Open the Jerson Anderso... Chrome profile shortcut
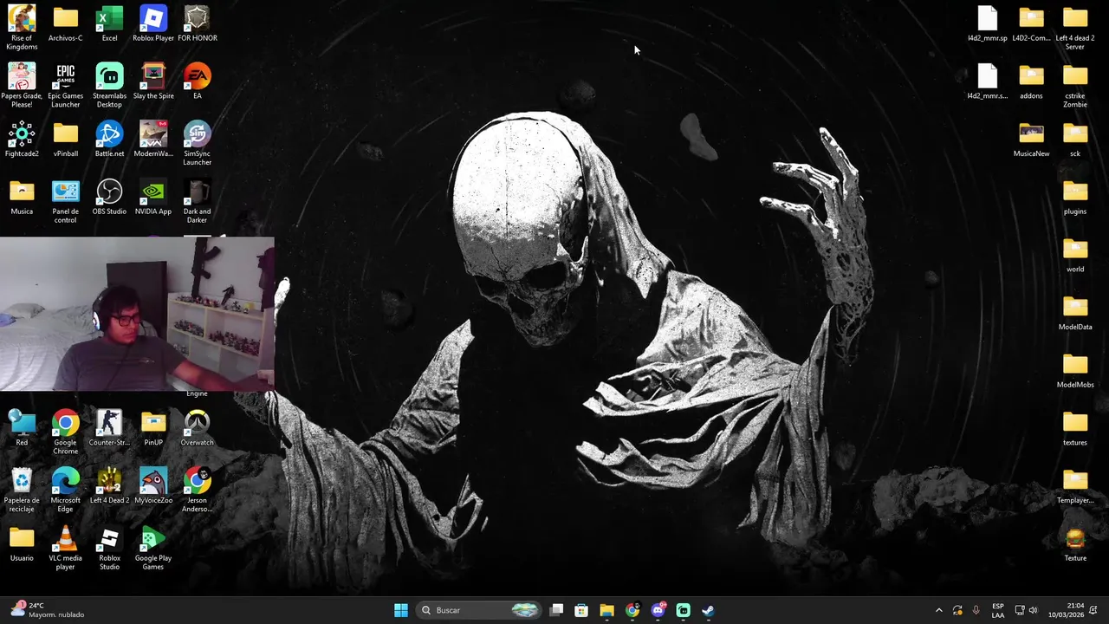1109x624 pixels. [197, 490]
